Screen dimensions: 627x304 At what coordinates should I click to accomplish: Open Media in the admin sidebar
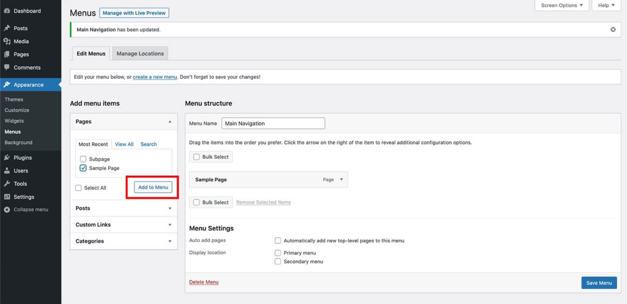click(21, 41)
